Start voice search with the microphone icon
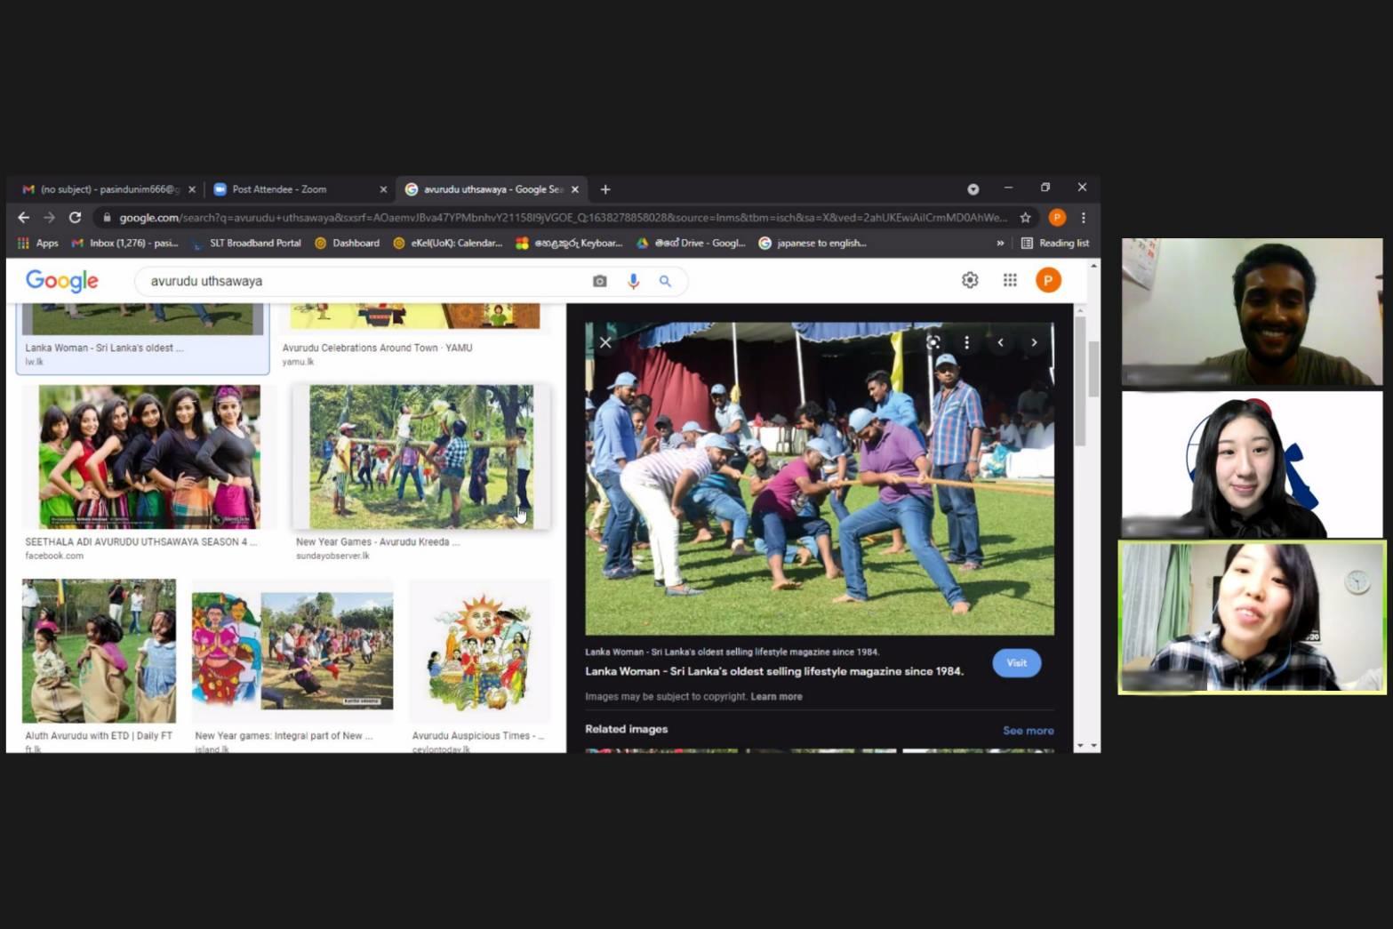This screenshot has height=929, width=1393. (x=633, y=281)
